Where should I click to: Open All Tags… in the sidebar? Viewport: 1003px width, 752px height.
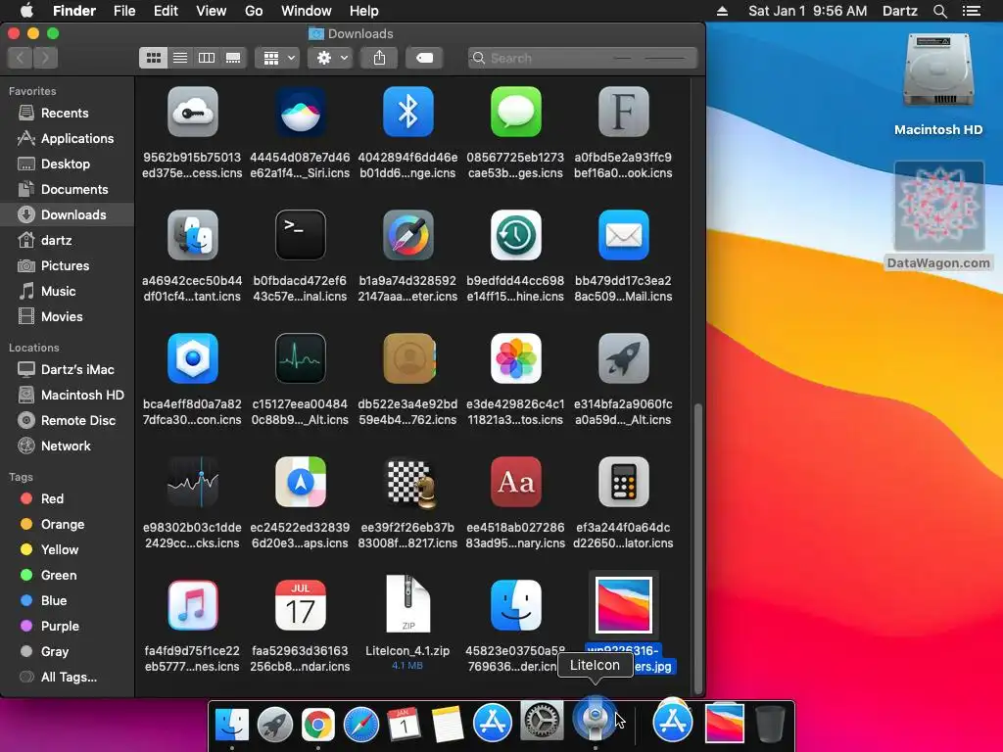[68, 678]
